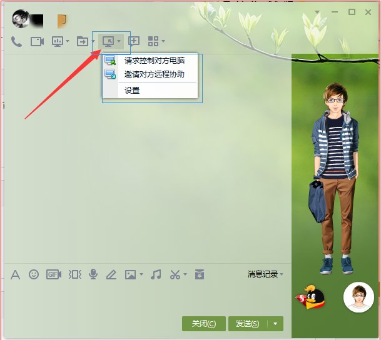Expand the apps grid dropdown arrow
Image resolution: width=381 pixels, height=340 pixels.
pyautogui.click(x=163, y=41)
